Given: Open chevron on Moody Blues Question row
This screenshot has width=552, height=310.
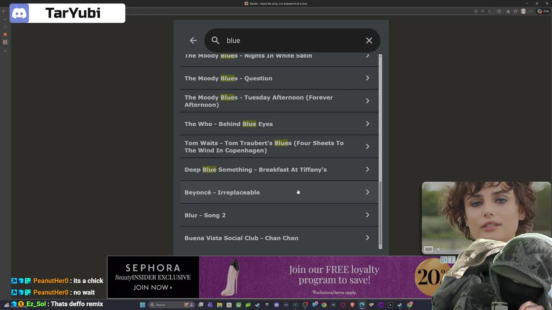Looking at the screenshot, I should click(367, 78).
